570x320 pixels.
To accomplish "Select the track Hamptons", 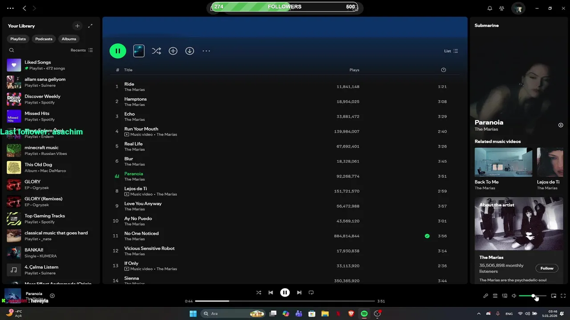I will point(285,101).
